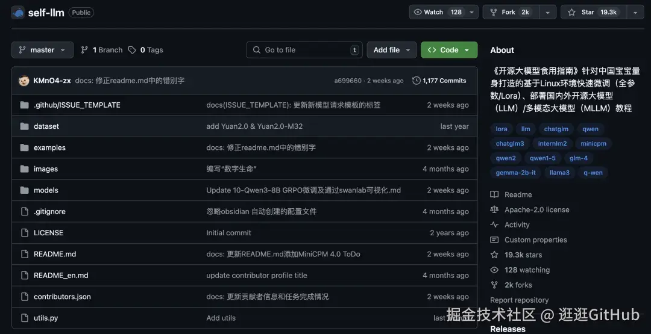Open the 'Add utils' commit message
651x334 pixels.
(x=221, y=318)
